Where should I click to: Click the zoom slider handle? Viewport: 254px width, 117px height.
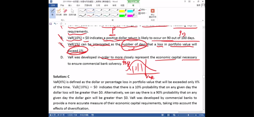pyautogui.click(x=188, y=115)
